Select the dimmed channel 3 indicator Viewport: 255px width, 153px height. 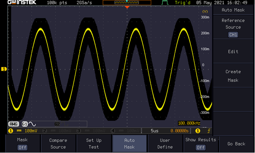[91, 131]
